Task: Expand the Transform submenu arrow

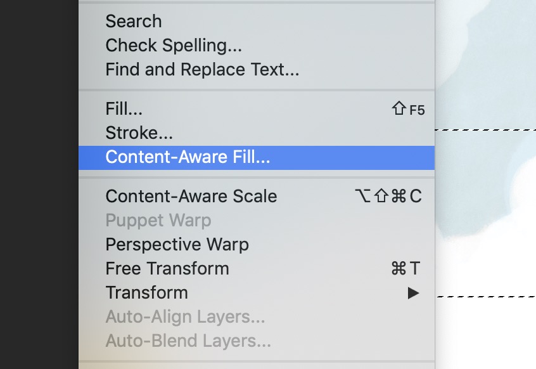Action: (413, 293)
